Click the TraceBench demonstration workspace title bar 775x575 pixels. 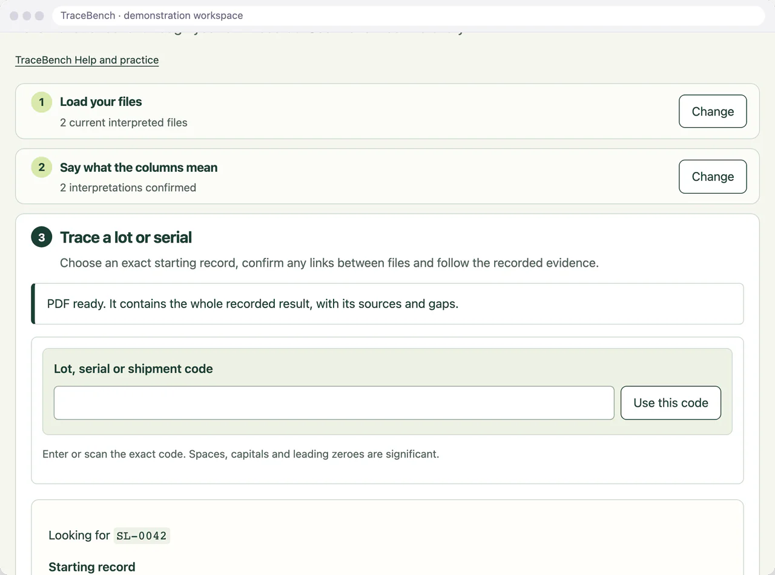click(x=409, y=16)
